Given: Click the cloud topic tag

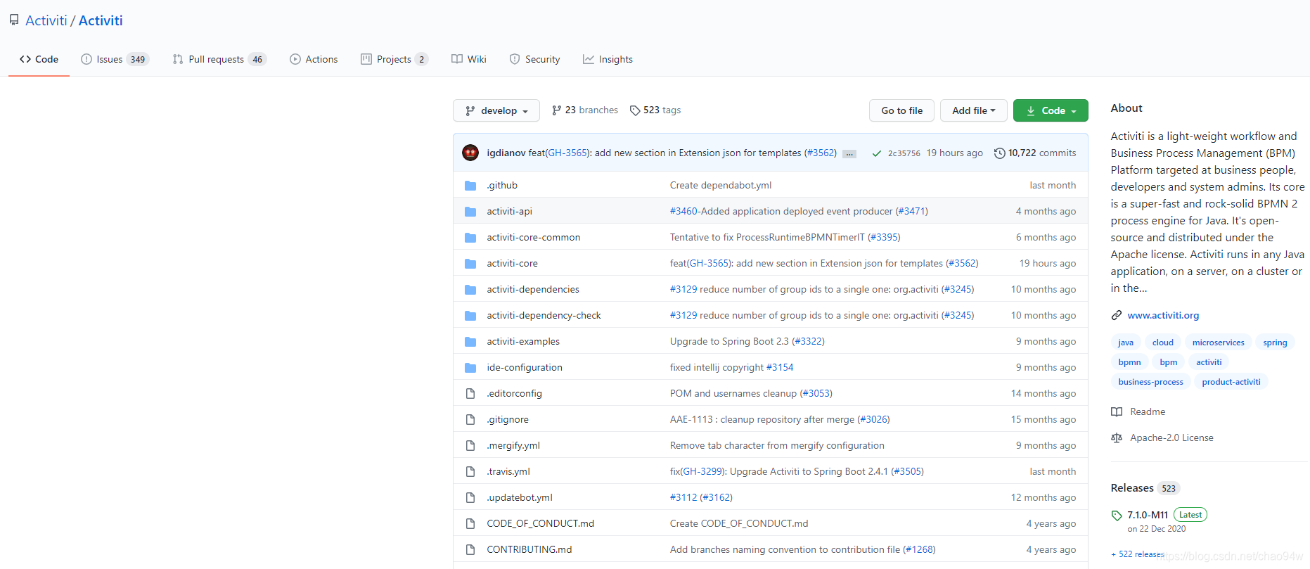Looking at the screenshot, I should click(x=1163, y=343).
